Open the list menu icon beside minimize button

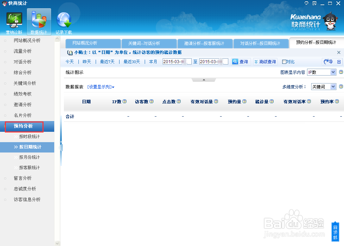314,3
